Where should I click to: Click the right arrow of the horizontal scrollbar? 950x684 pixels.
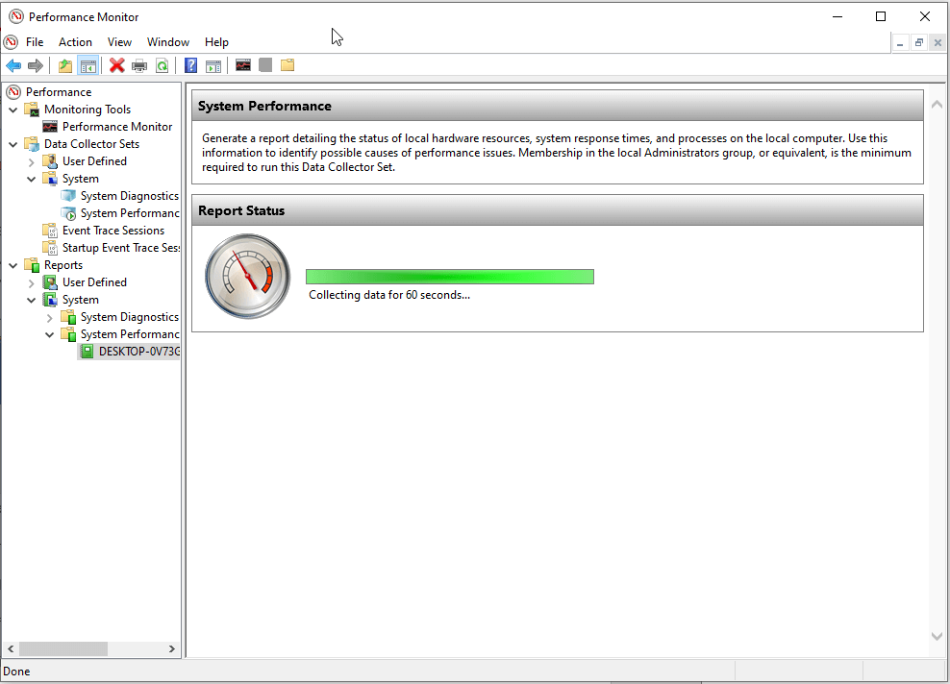tap(173, 649)
